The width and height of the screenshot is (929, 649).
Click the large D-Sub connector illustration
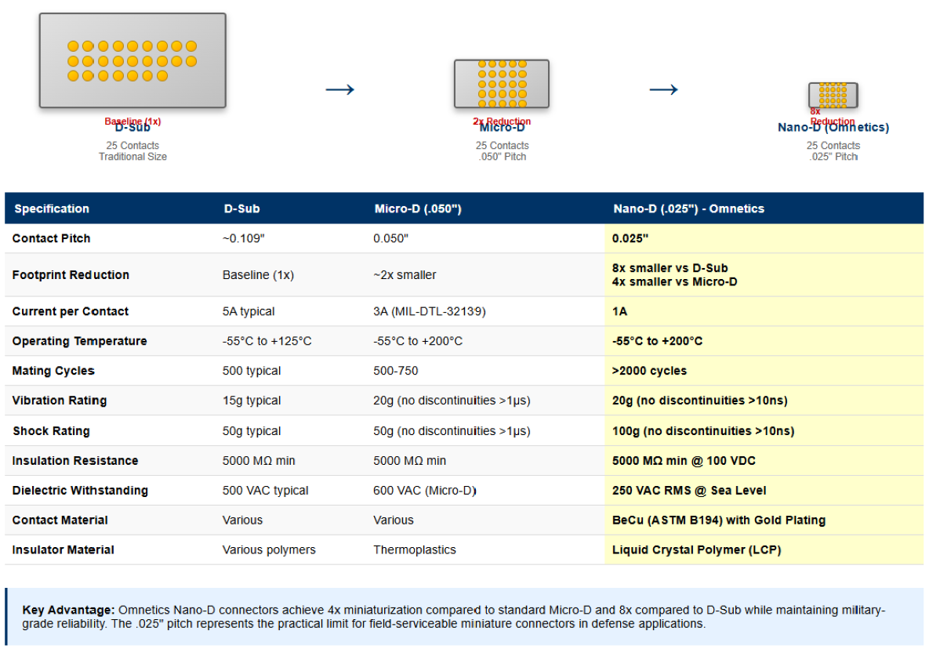point(132,60)
